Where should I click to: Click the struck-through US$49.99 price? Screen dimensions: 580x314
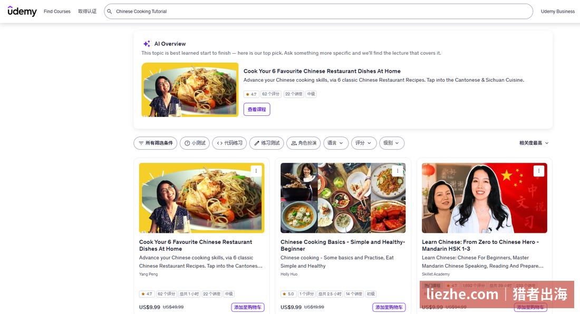pos(173,307)
